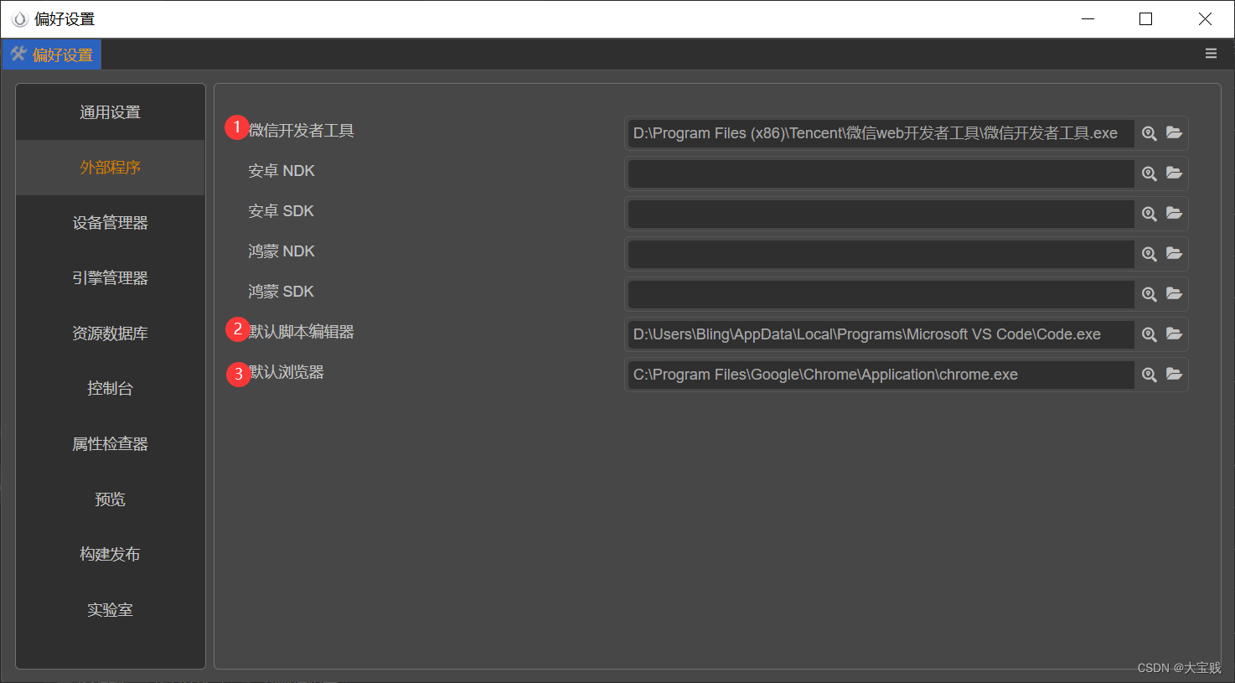Go to 资源数据库 settings

coord(110,334)
